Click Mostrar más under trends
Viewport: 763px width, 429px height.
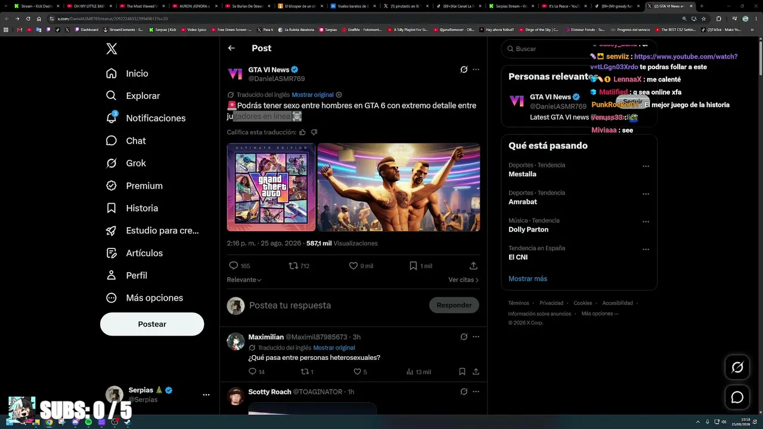click(x=528, y=279)
